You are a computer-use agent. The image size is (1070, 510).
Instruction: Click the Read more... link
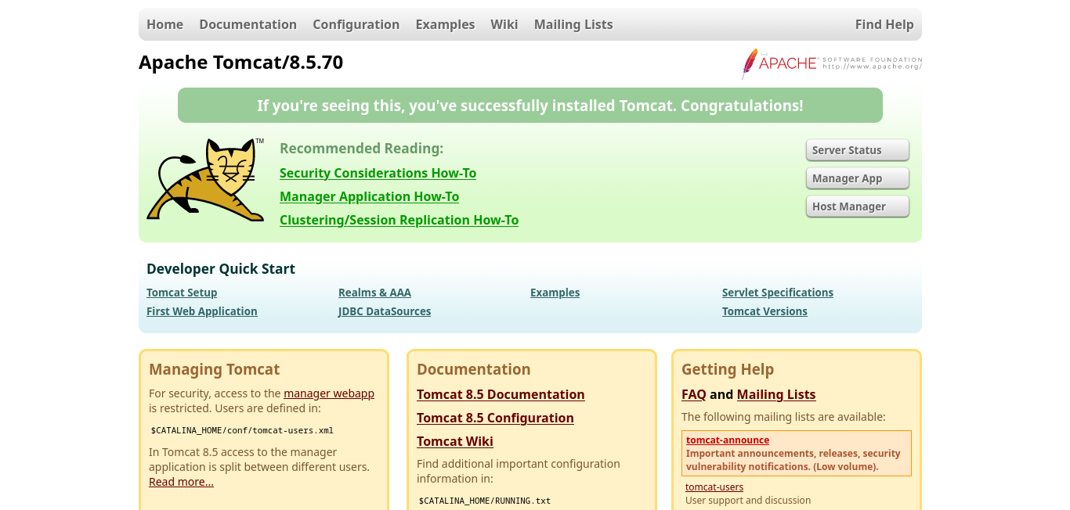[181, 482]
